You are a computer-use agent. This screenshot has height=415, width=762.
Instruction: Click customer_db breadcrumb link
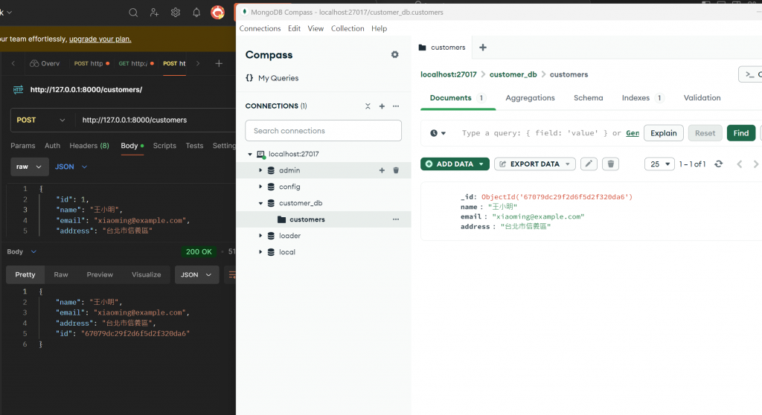pyautogui.click(x=513, y=74)
